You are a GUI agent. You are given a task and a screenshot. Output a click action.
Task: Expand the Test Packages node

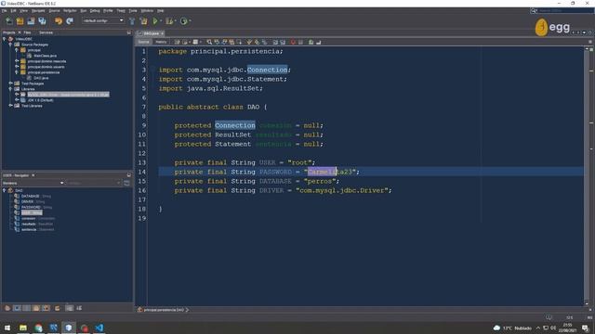click(10, 83)
